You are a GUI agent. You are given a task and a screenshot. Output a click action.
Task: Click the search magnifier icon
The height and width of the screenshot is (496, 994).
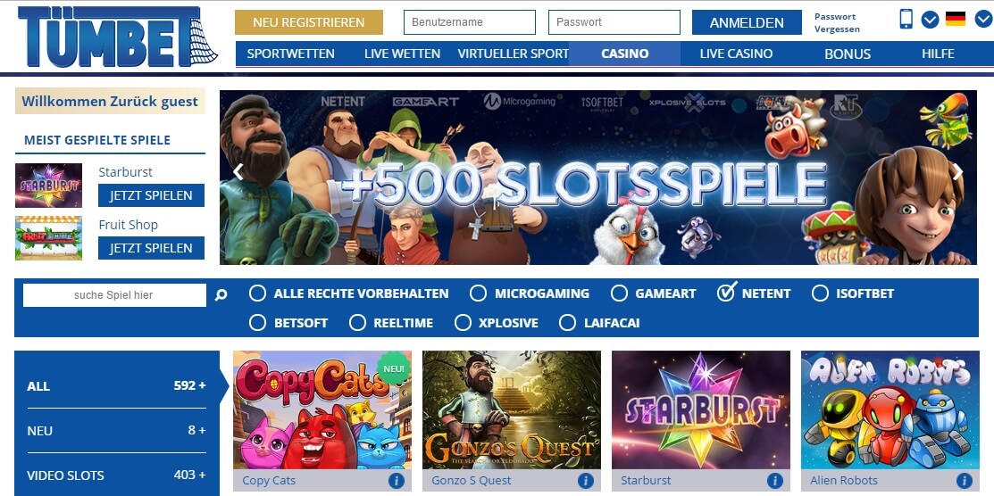(221, 294)
